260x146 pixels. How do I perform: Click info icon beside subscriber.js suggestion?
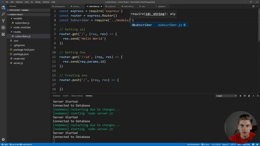184,25
